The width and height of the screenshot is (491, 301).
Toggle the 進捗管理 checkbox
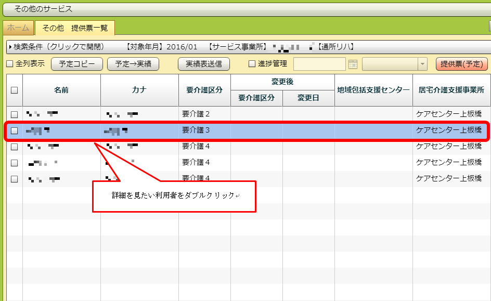[252, 64]
